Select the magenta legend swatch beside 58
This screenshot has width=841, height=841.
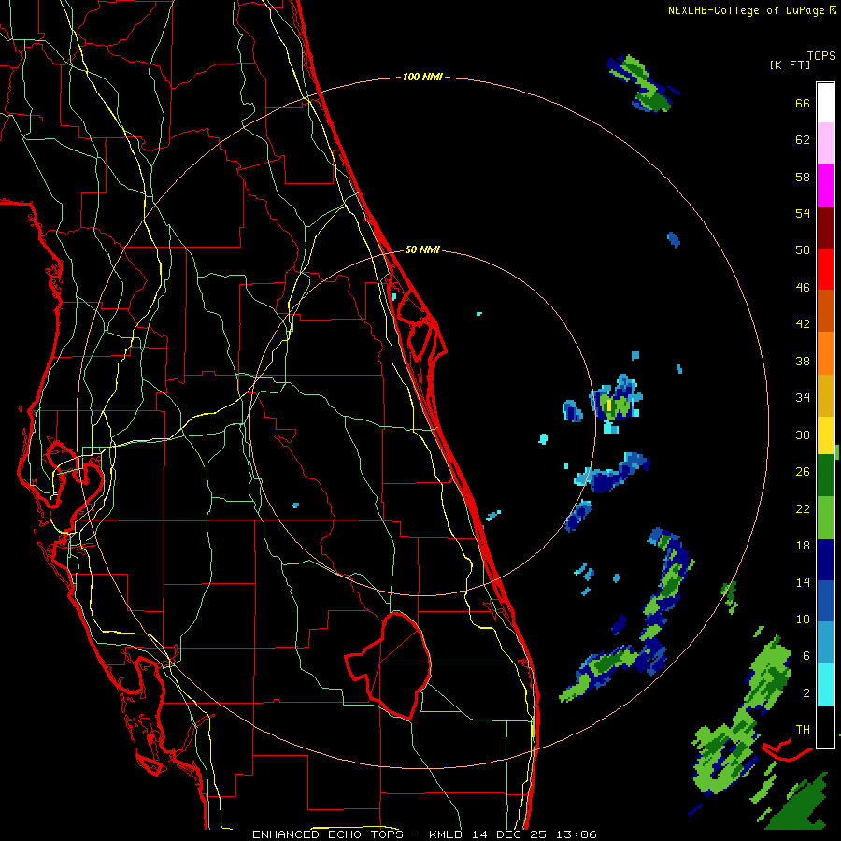(x=825, y=186)
